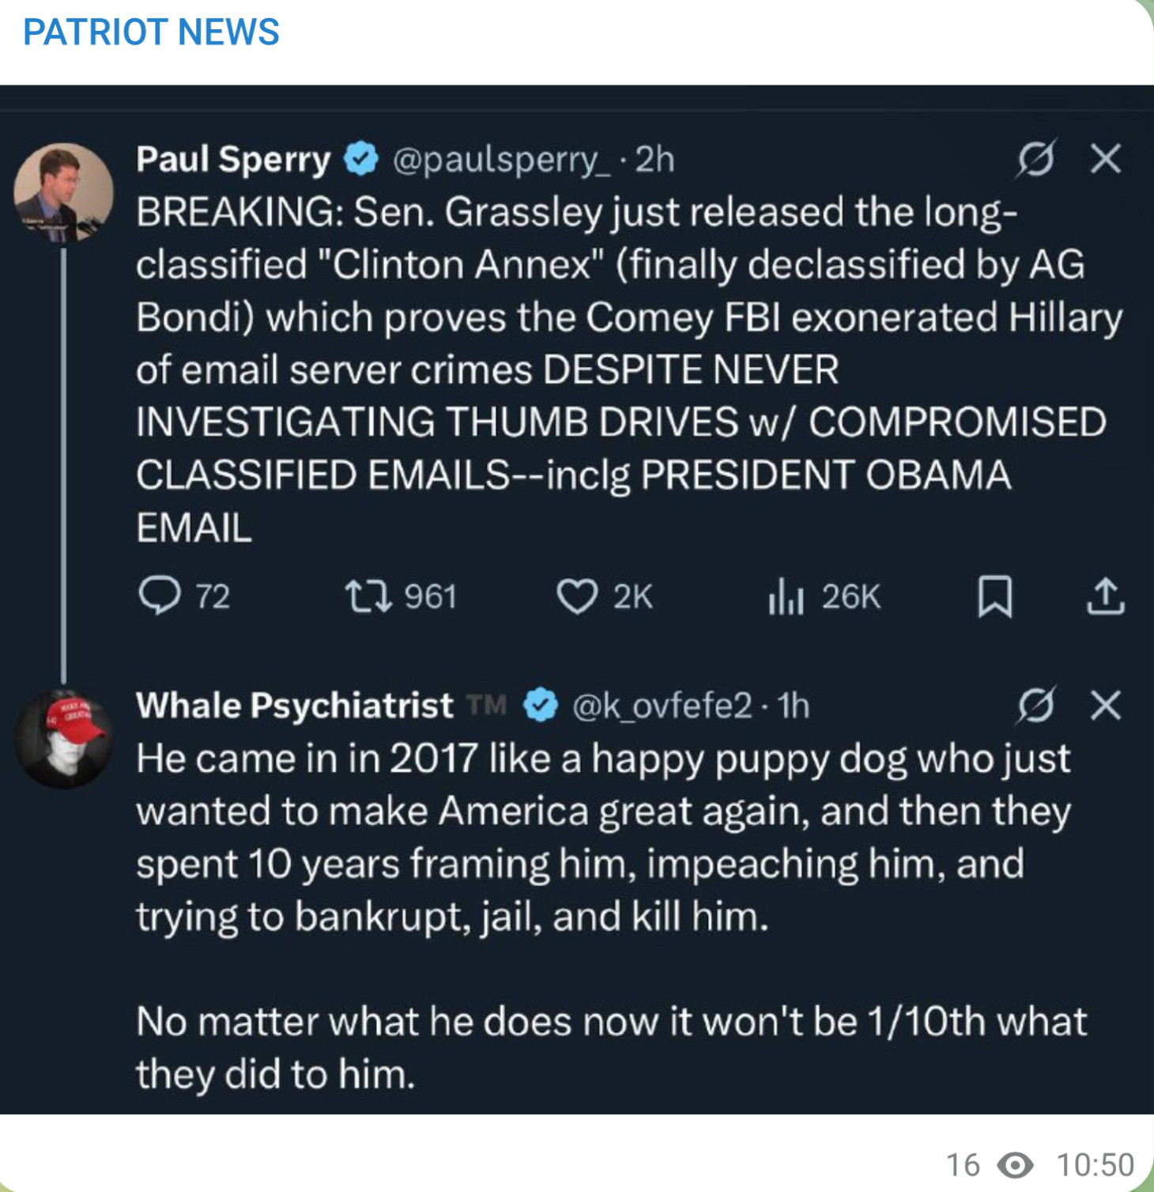Bookmark Paul Sperry's post
1154x1192 pixels.
994,596
